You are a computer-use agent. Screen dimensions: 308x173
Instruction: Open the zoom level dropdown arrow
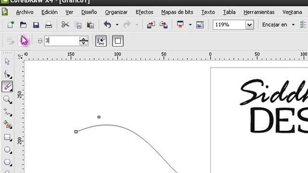click(249, 25)
